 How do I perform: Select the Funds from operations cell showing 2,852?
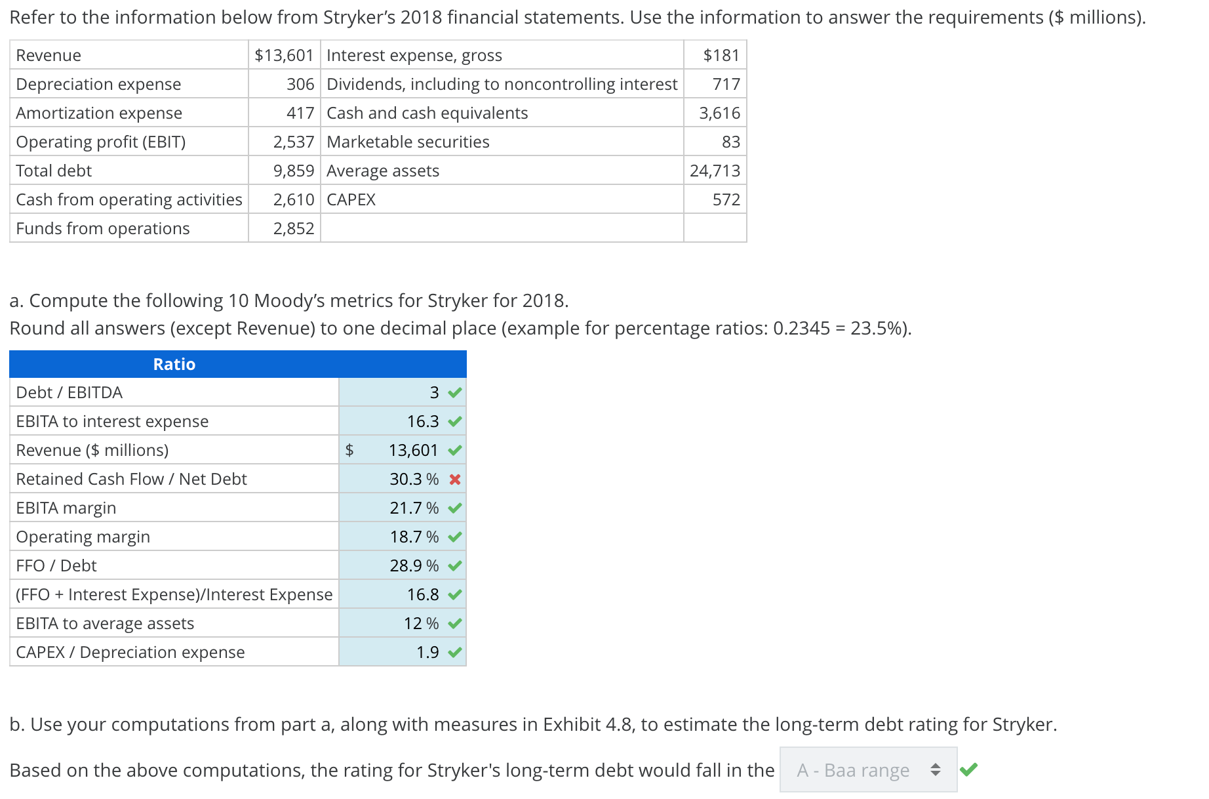point(293,228)
